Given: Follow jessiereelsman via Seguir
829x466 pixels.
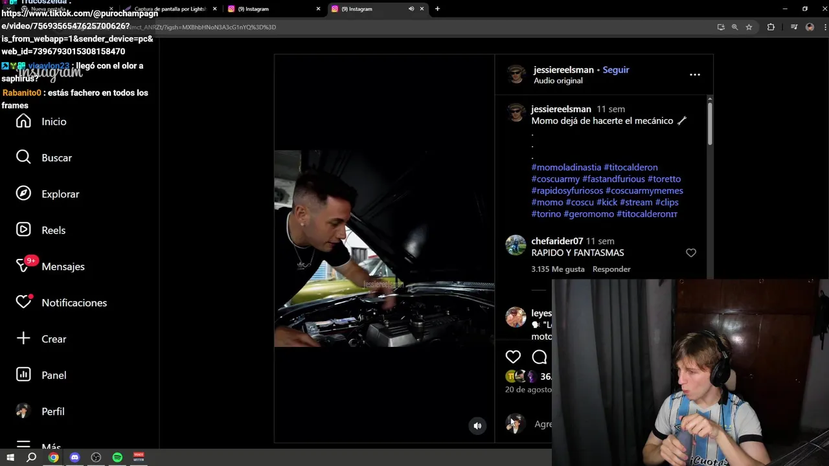Looking at the screenshot, I should pyautogui.click(x=616, y=70).
